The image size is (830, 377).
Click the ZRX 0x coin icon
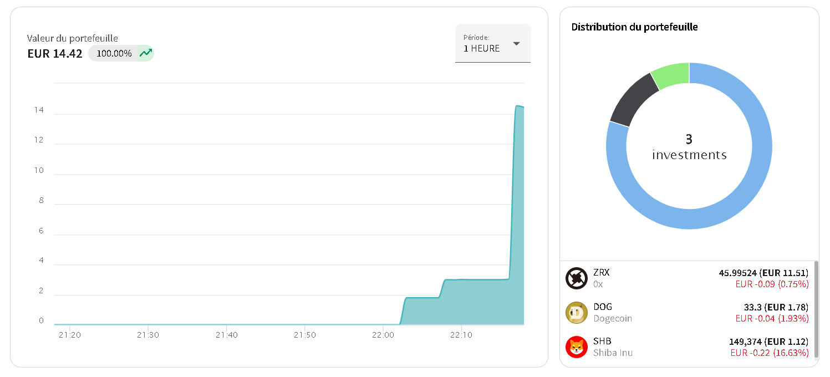tap(577, 278)
